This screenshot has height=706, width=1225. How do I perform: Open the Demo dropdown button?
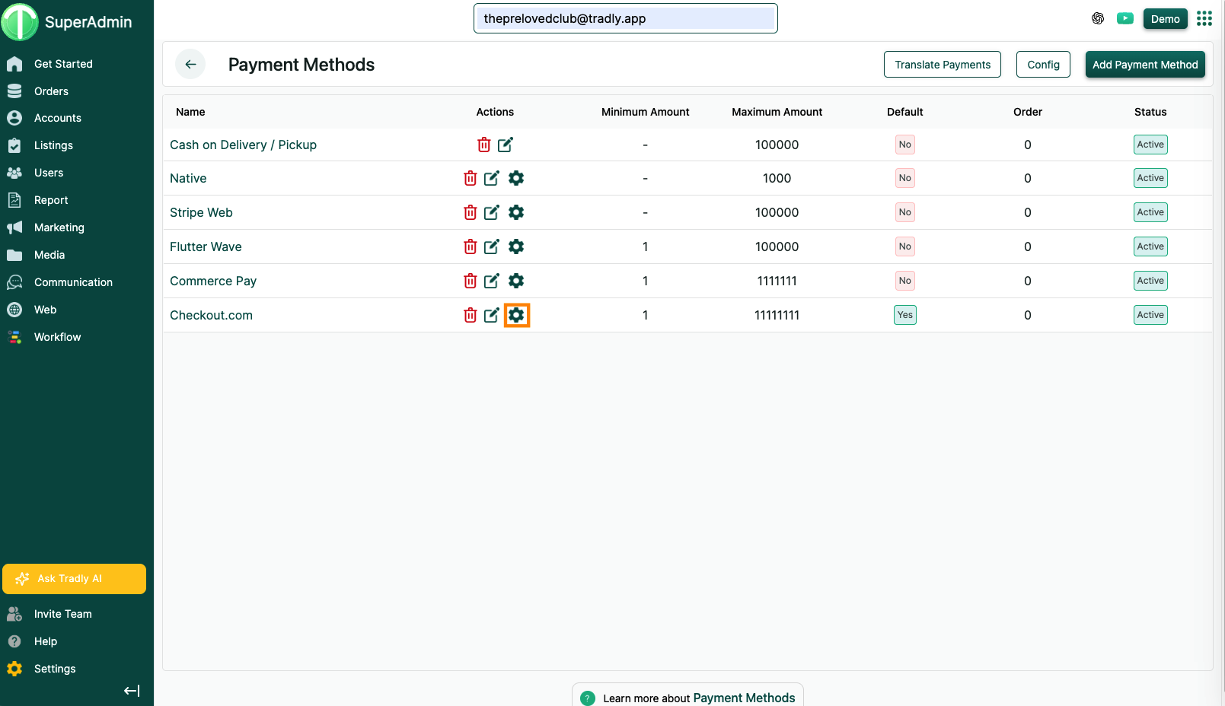tap(1165, 19)
